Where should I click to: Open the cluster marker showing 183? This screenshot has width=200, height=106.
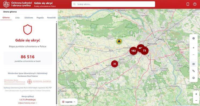click(x=133, y=51)
